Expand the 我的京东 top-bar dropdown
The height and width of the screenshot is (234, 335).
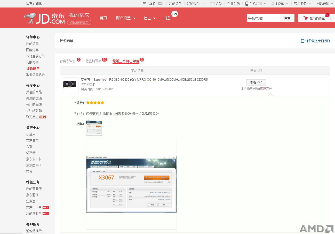(202, 4)
